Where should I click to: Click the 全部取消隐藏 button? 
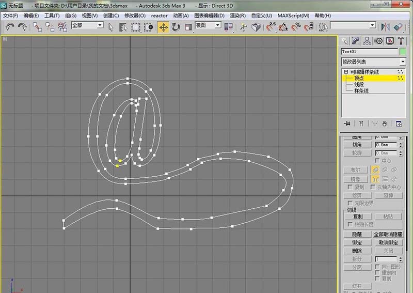click(388, 234)
